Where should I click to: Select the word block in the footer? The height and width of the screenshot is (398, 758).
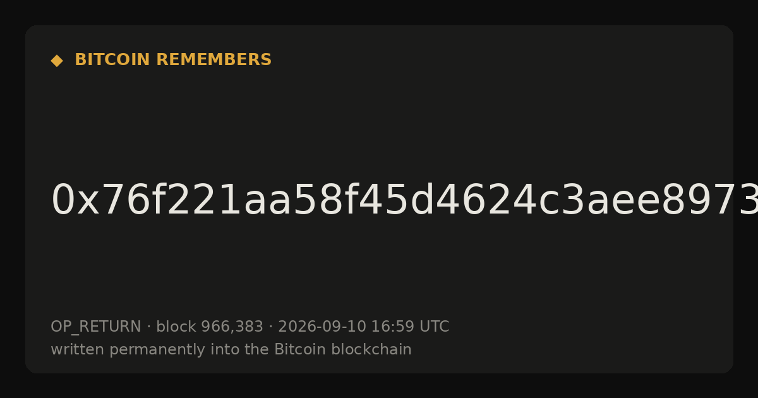coord(176,327)
